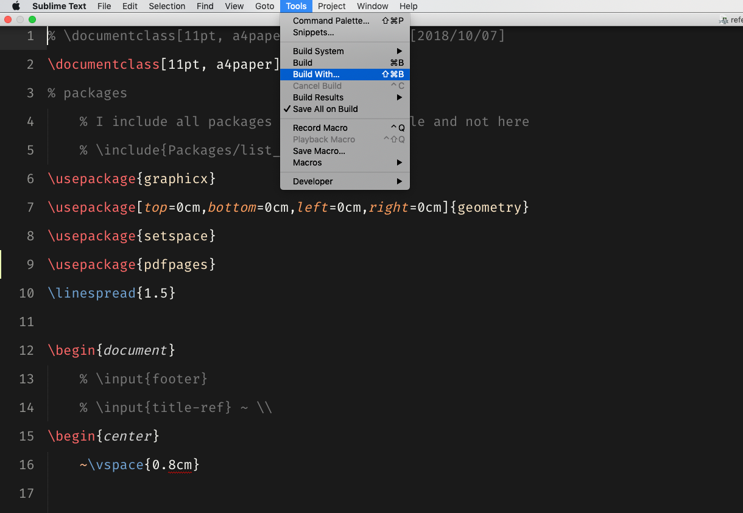This screenshot has height=513, width=743.
Task: Click the green window zoom button
Action: (32, 19)
